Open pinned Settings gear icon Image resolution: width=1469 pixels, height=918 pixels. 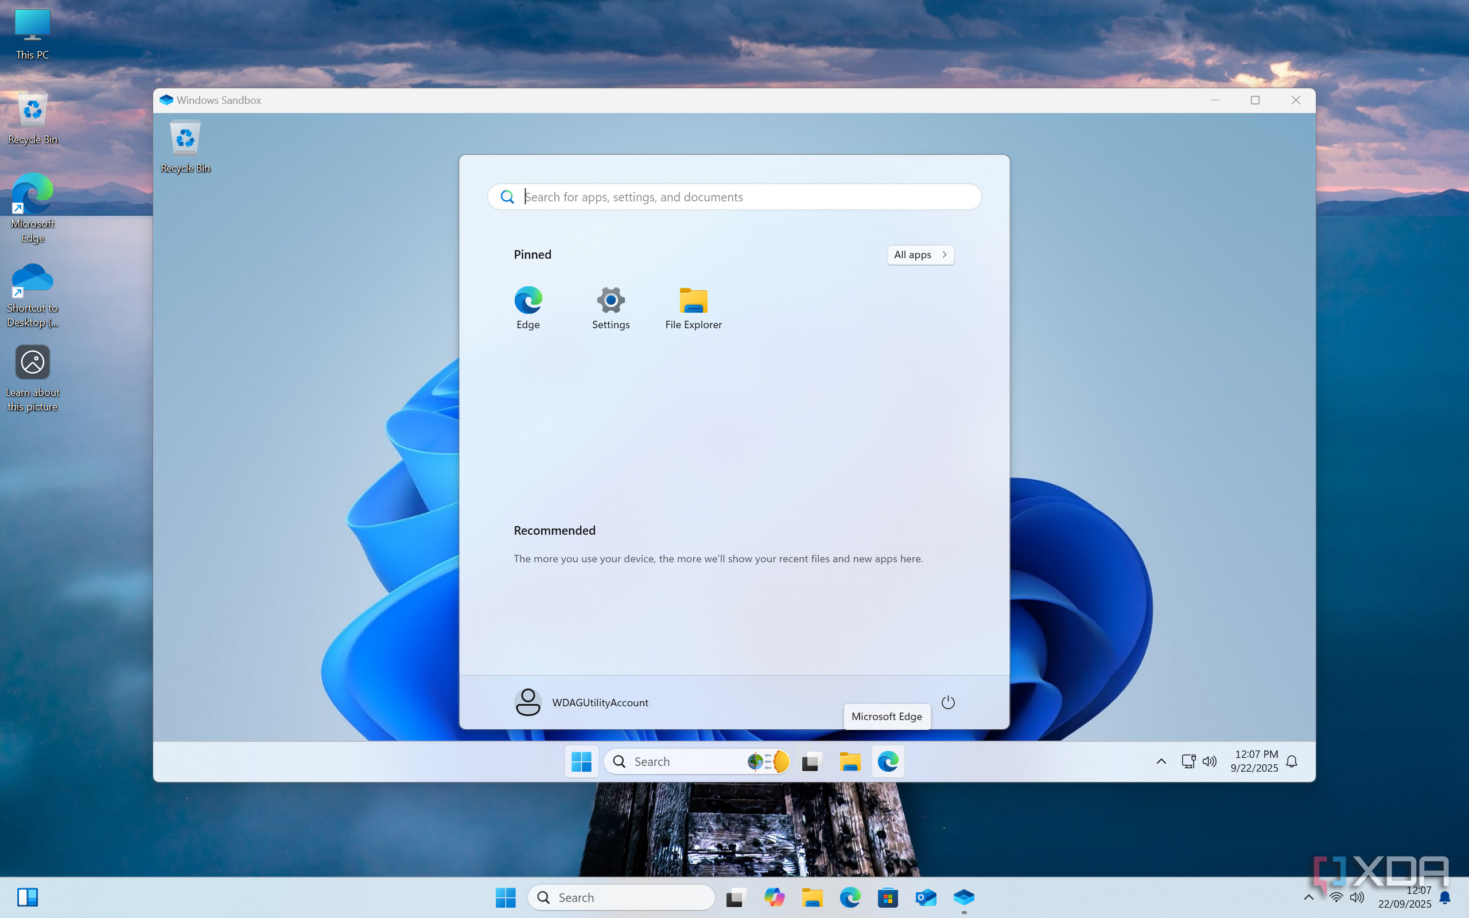coord(611,307)
